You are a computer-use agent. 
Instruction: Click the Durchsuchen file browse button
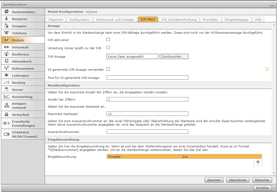click(x=174, y=57)
